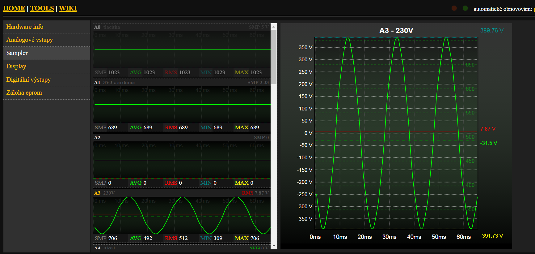Select the A0 tlacitka channel graph
Image resolution: width=535 pixels, height=254 pixels.
pos(182,50)
